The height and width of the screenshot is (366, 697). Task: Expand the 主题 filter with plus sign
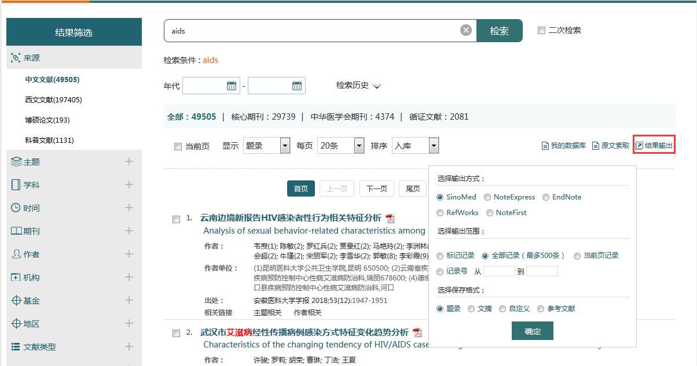pyautogui.click(x=129, y=162)
